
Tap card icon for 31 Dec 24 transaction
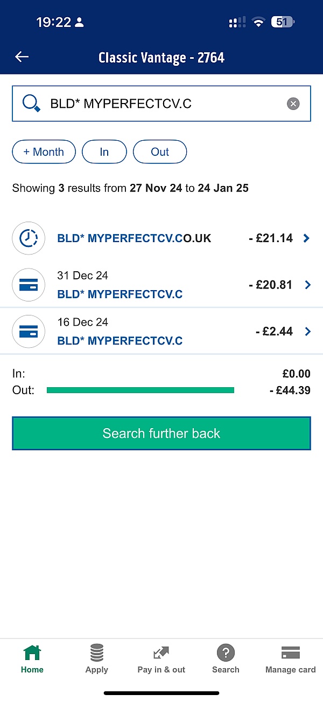coord(29,285)
